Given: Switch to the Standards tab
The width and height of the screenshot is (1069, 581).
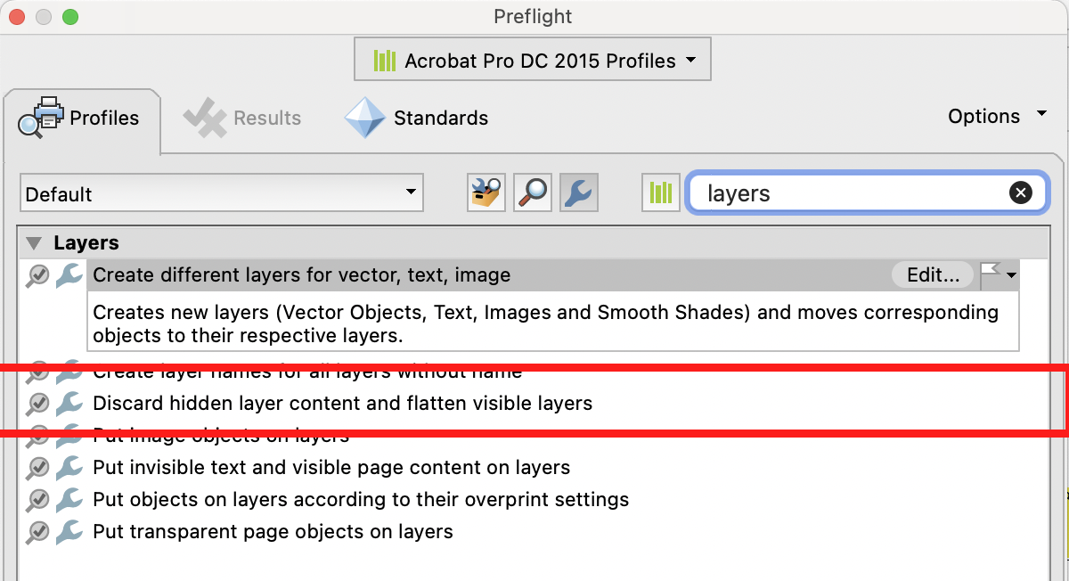Looking at the screenshot, I should 417,118.
